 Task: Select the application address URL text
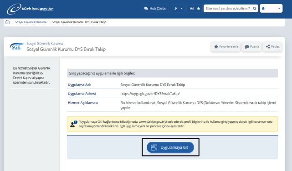pos(150,94)
